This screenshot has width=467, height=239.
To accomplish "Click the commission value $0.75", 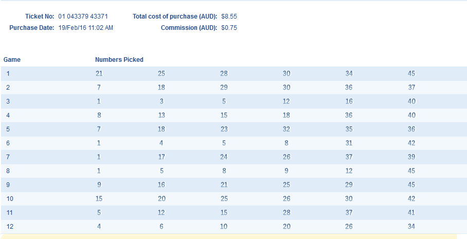I will click(x=229, y=28).
